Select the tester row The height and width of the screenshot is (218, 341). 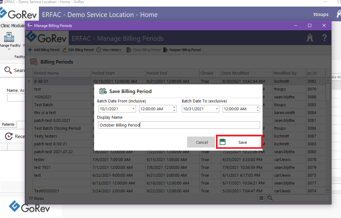(176, 159)
